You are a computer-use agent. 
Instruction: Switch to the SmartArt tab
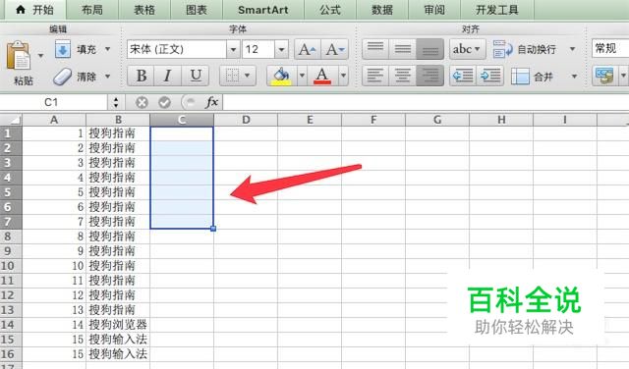pos(263,10)
